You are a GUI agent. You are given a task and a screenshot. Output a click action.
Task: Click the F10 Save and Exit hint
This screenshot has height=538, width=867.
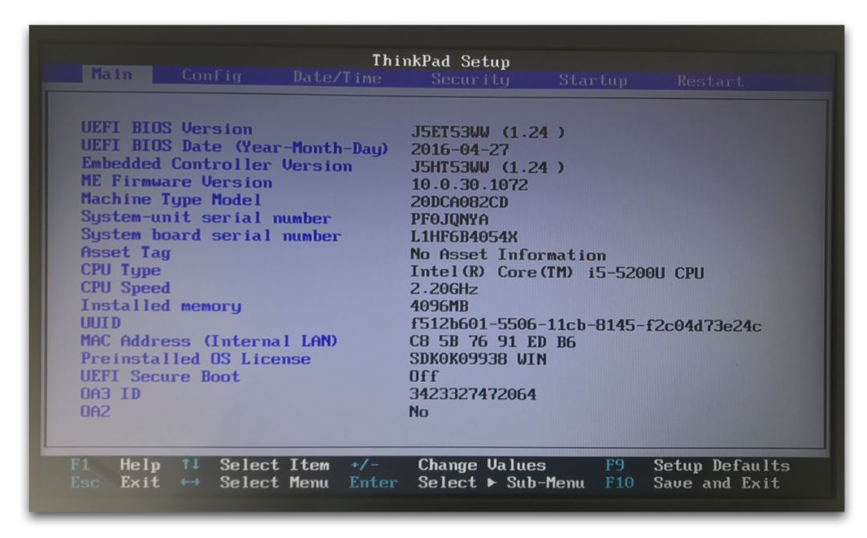pyautogui.click(x=693, y=483)
